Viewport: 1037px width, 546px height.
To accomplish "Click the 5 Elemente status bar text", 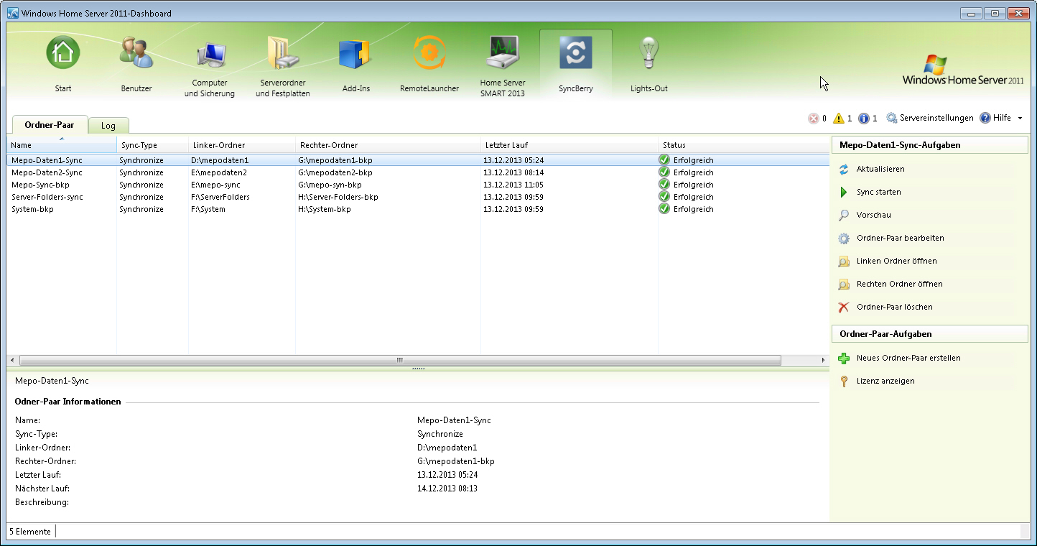I will pyautogui.click(x=30, y=532).
